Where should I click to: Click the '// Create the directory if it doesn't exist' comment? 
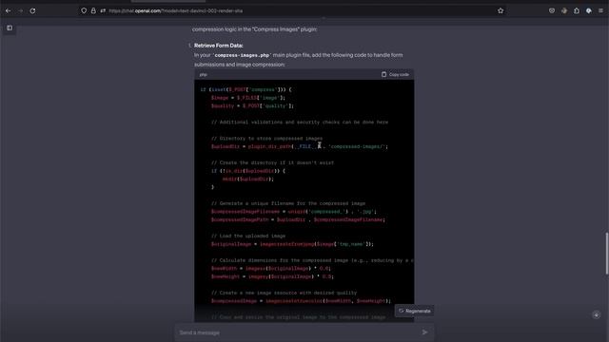click(x=273, y=162)
